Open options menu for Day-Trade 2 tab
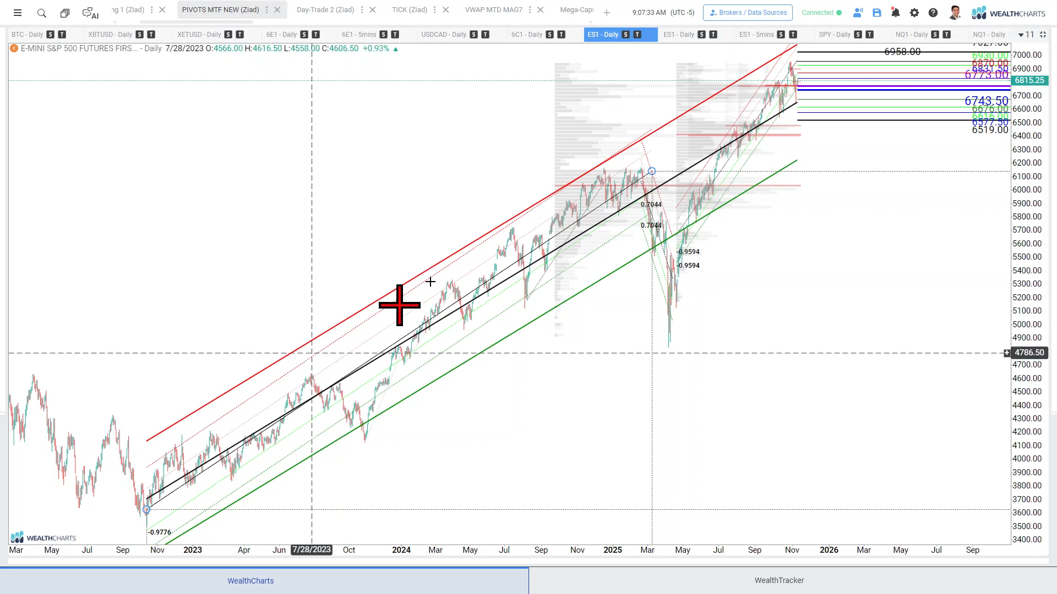 point(362,10)
